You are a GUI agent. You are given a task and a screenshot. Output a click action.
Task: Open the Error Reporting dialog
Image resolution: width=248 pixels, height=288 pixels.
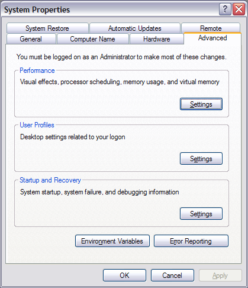click(x=191, y=241)
